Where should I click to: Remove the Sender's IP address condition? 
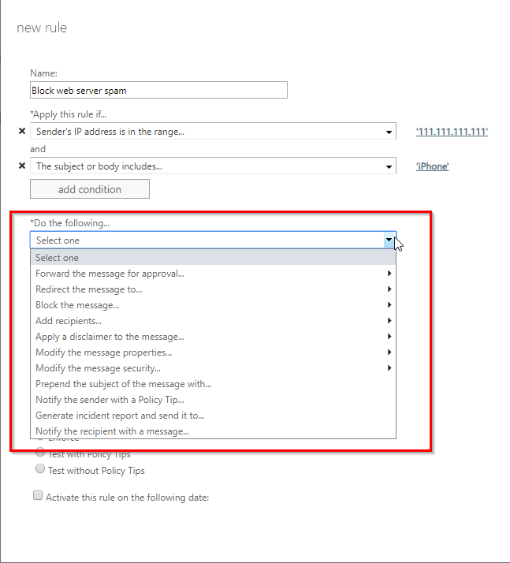coord(21,132)
